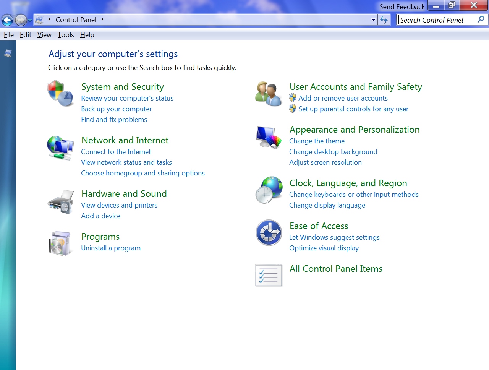Image resolution: width=489 pixels, height=370 pixels.
Task: Open Programs heading
Action: click(100, 237)
